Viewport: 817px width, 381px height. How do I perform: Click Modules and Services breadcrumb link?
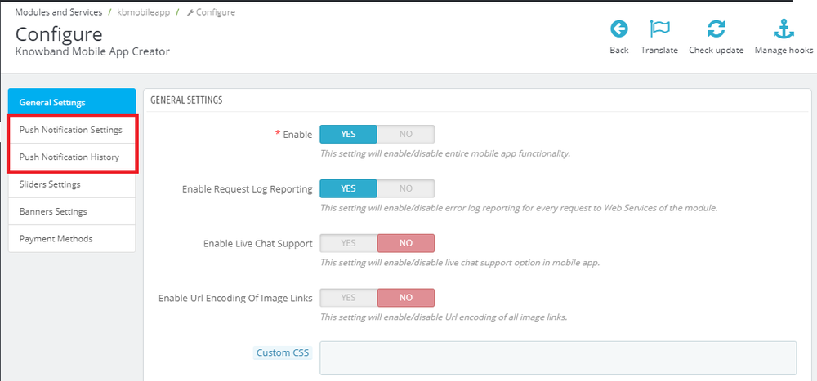pyautogui.click(x=59, y=13)
